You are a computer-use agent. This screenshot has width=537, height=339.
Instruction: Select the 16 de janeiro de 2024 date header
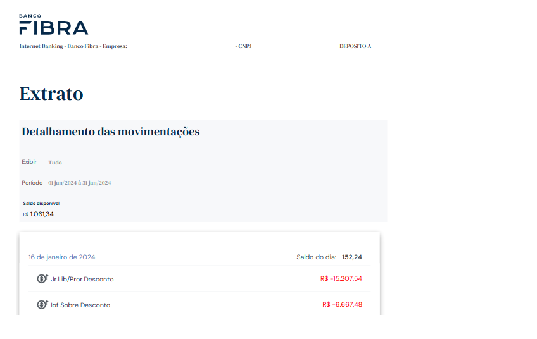click(62, 257)
